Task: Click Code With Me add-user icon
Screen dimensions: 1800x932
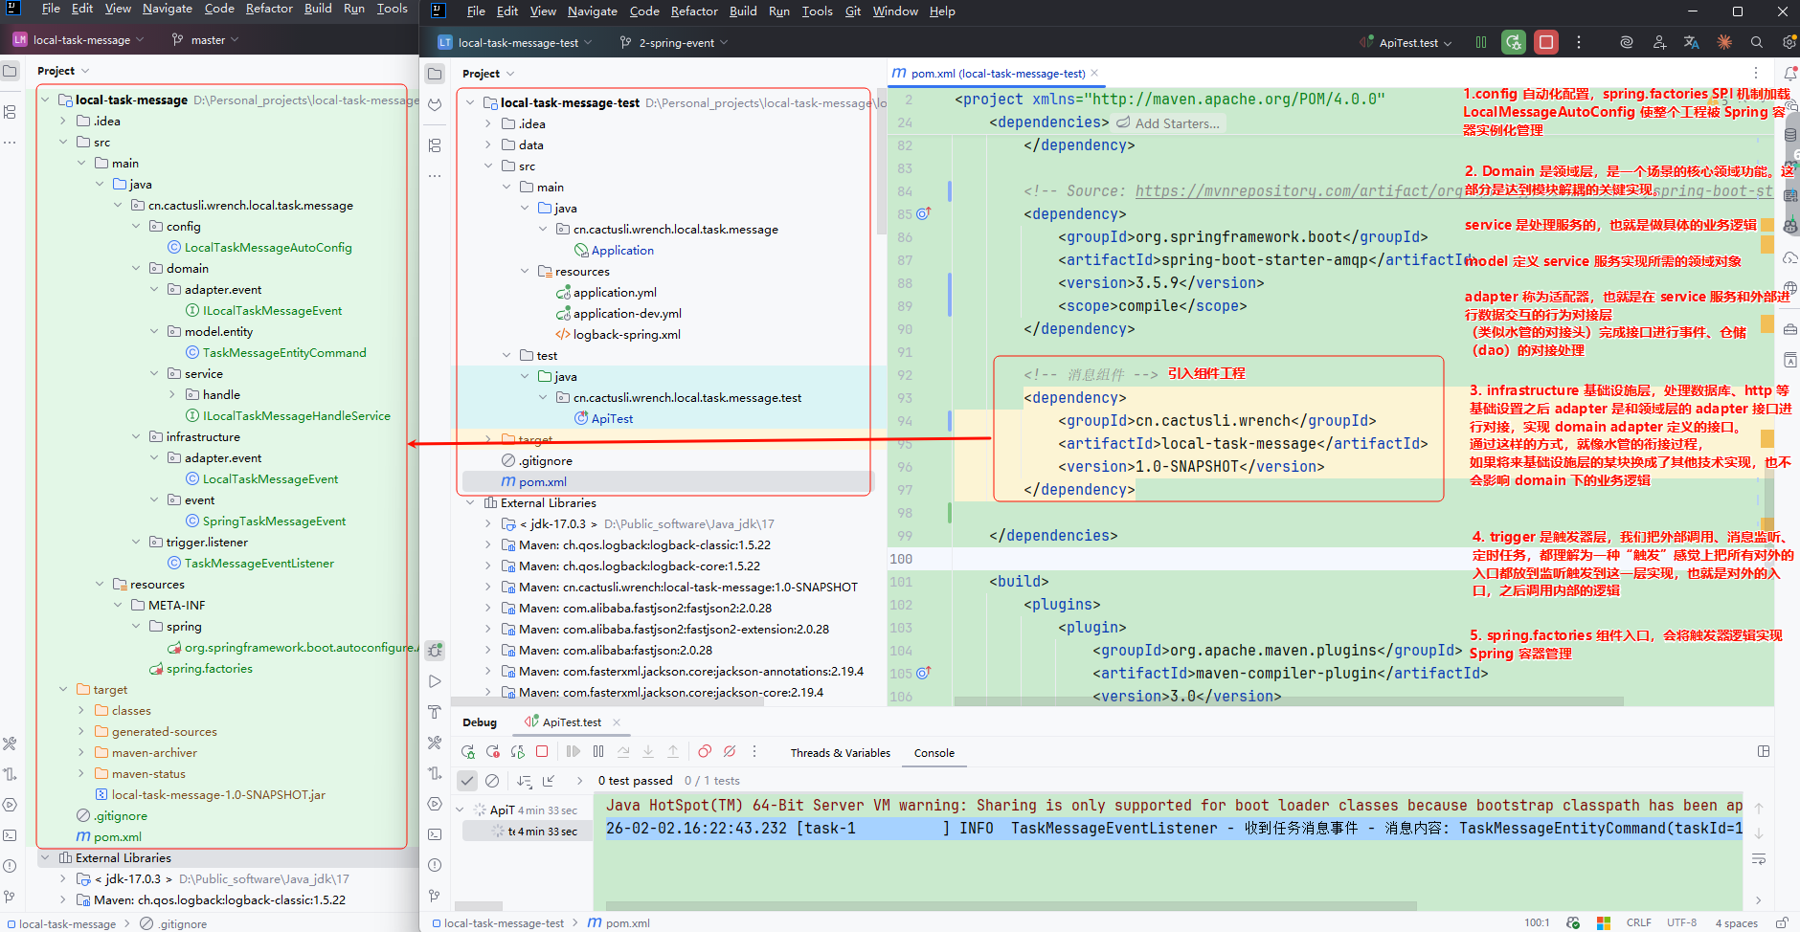Action: pos(1659,42)
